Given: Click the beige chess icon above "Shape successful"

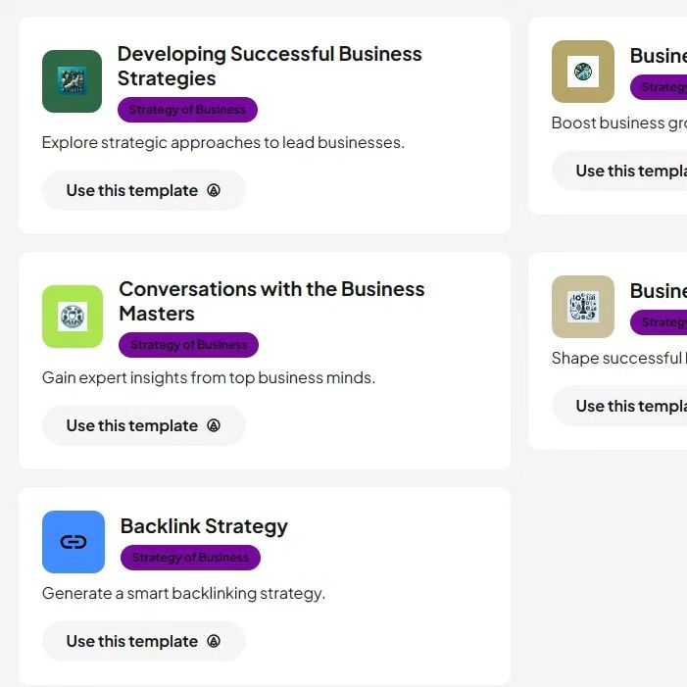Looking at the screenshot, I should tap(583, 307).
